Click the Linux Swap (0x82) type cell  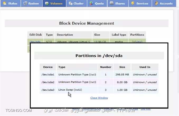(x=77, y=90)
